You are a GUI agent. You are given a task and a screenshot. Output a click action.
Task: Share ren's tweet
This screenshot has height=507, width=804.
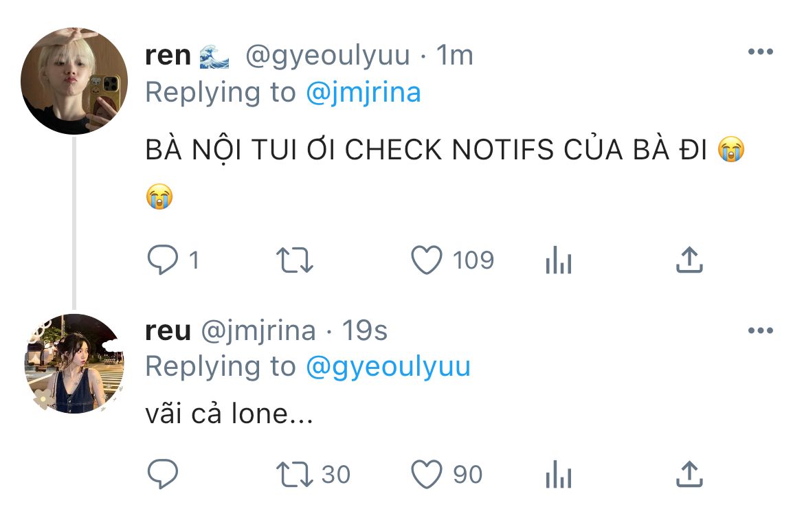(x=689, y=260)
